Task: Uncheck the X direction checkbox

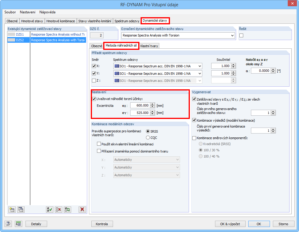Action: 94,66
